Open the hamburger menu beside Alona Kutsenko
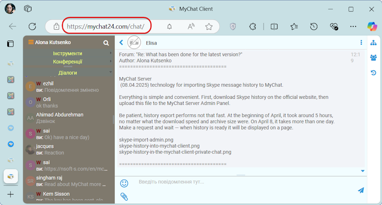Screen dimensions: 382x205 click(x=31, y=42)
